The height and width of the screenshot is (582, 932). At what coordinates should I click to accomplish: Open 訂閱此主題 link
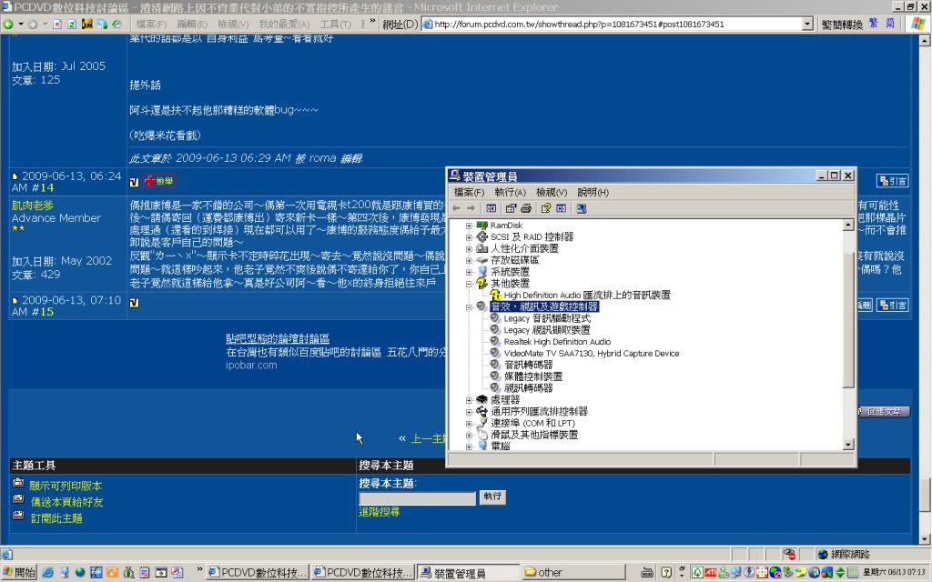coord(56,518)
